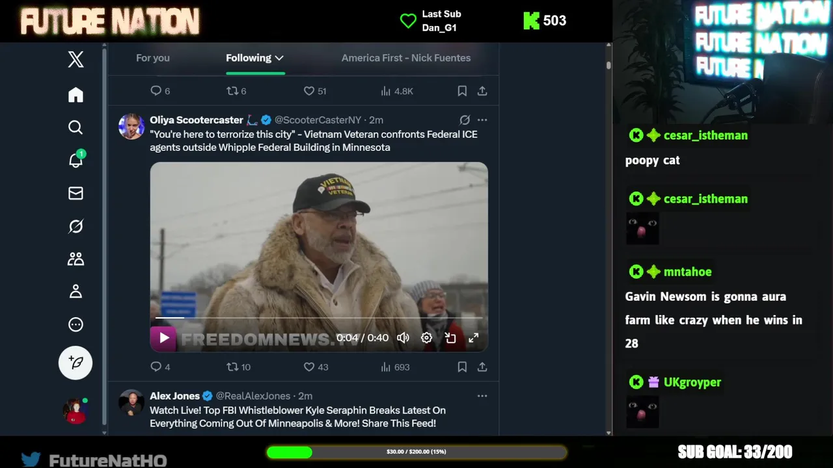Open Profile person icon

[75, 291]
